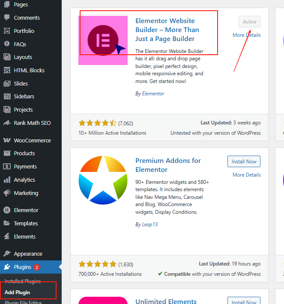Image resolution: width=284 pixels, height=304 pixels.
Task: Click the Portfolio sidebar icon
Action: pos(7,31)
